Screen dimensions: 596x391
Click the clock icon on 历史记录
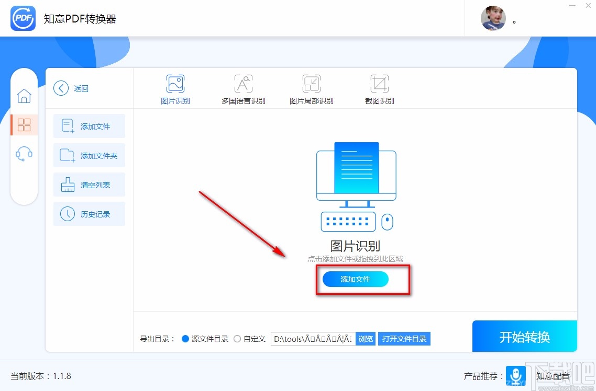click(x=67, y=213)
